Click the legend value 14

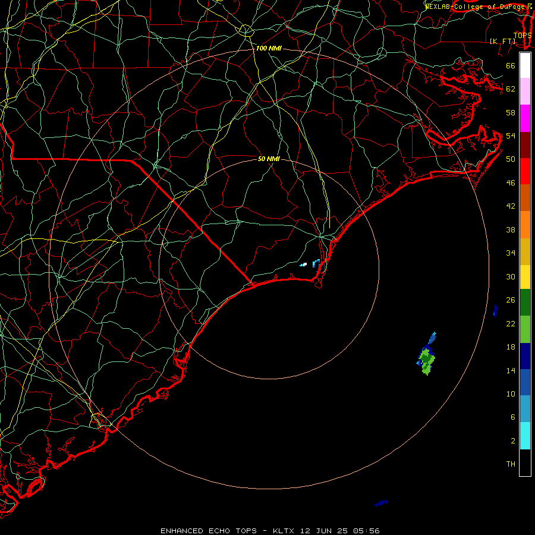pos(511,370)
